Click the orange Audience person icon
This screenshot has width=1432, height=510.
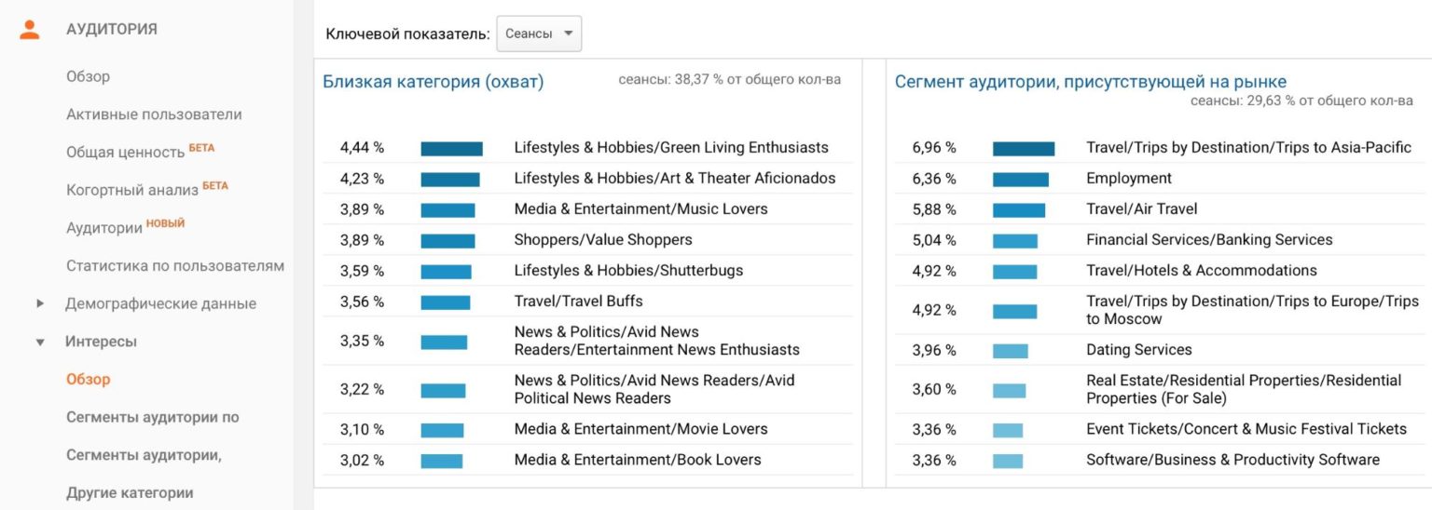(x=30, y=29)
